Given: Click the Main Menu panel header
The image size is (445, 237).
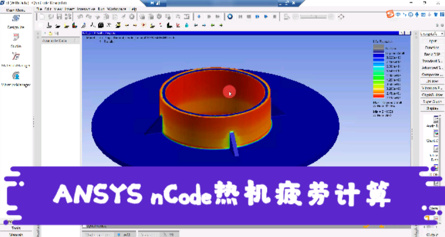Looking at the screenshot, I should pyautogui.click(x=16, y=10).
